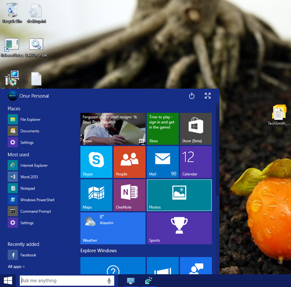Screen dimensions: 291x287
Task: Click the Most used section heading
Action: coord(18,154)
